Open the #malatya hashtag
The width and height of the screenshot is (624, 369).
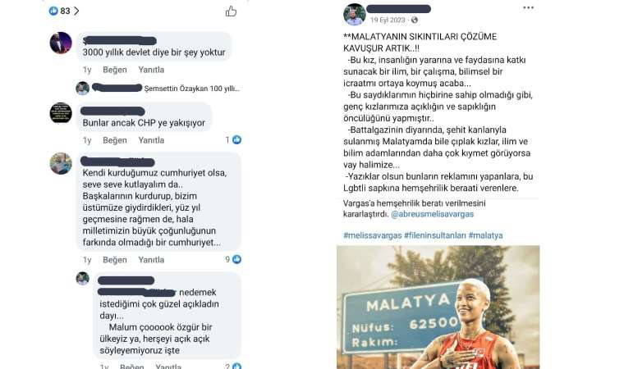[x=485, y=235]
